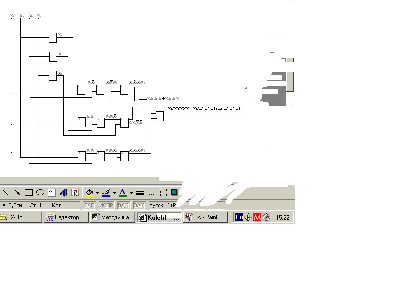Toggle ЗАП macro recording indicator
Viewport: 399px width, 299px height.
click(x=89, y=205)
